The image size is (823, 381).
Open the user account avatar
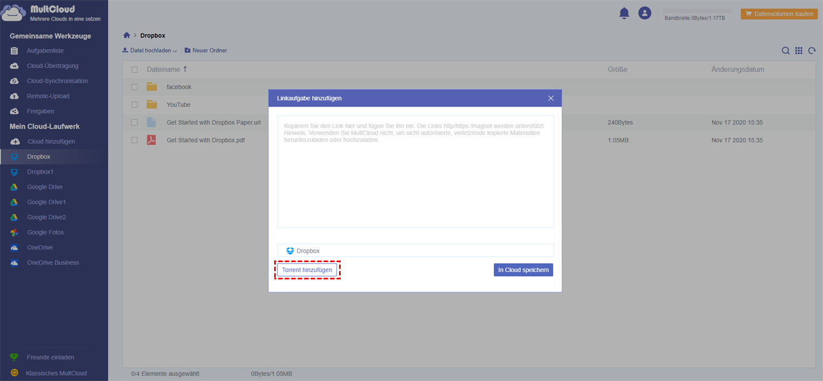click(645, 13)
